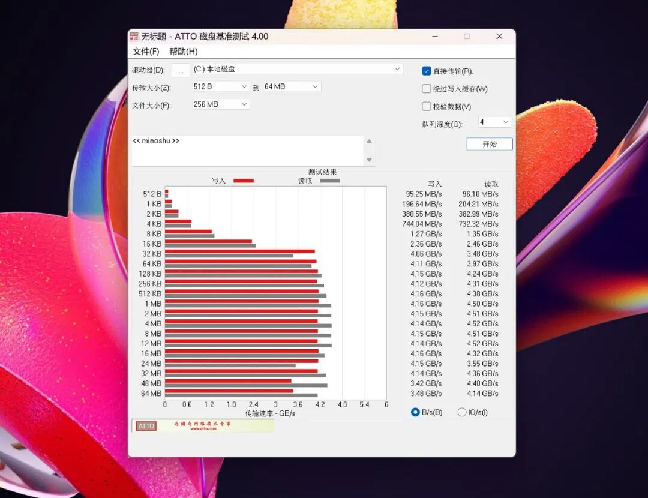The height and width of the screenshot is (498, 648).
Task: Select the IO/s(I) radio button
Action: 462,412
